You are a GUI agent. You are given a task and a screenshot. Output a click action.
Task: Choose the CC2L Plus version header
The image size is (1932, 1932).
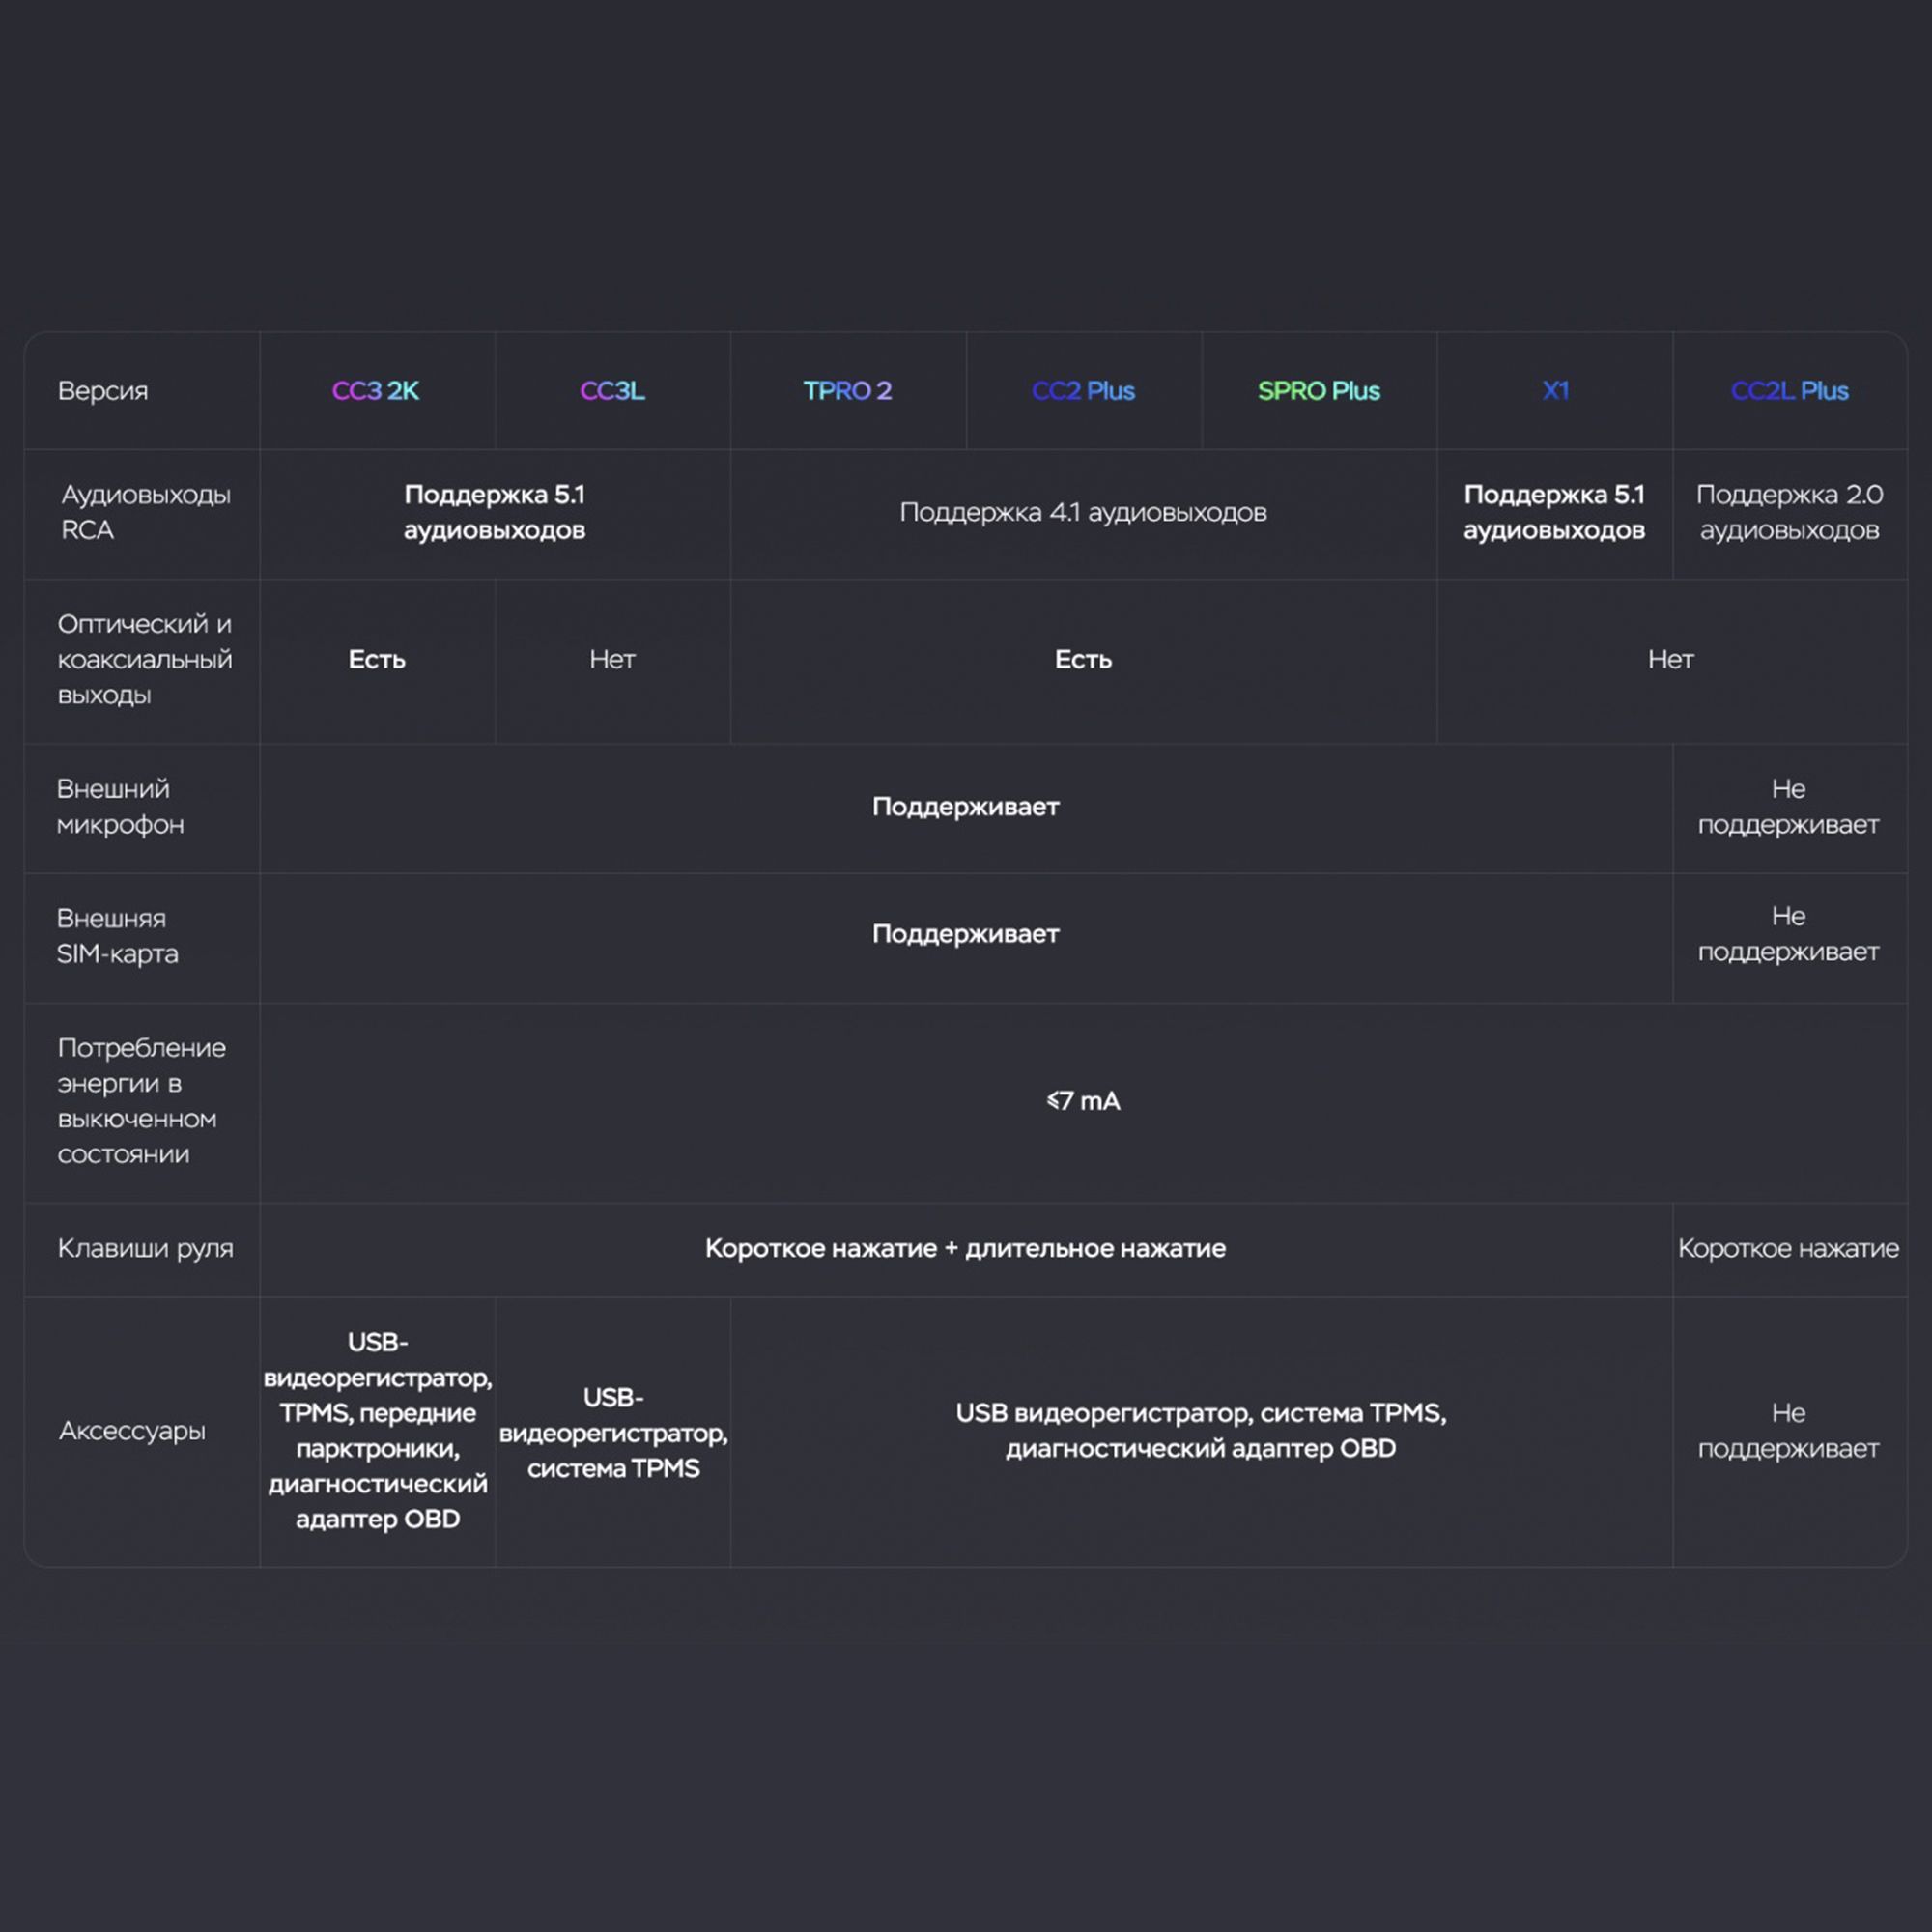1789,391
